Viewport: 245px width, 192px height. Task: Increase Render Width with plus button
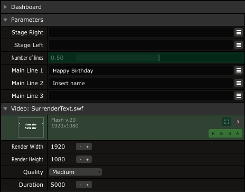click(x=87, y=147)
